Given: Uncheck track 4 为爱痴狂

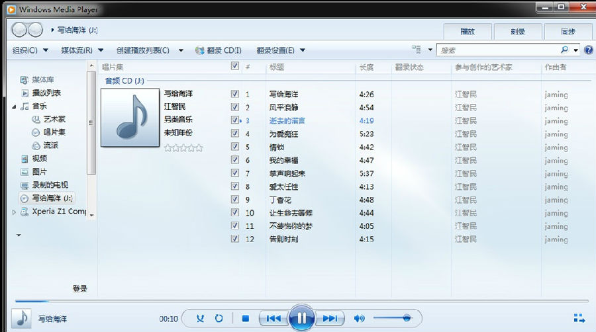Looking at the screenshot, I should [235, 133].
